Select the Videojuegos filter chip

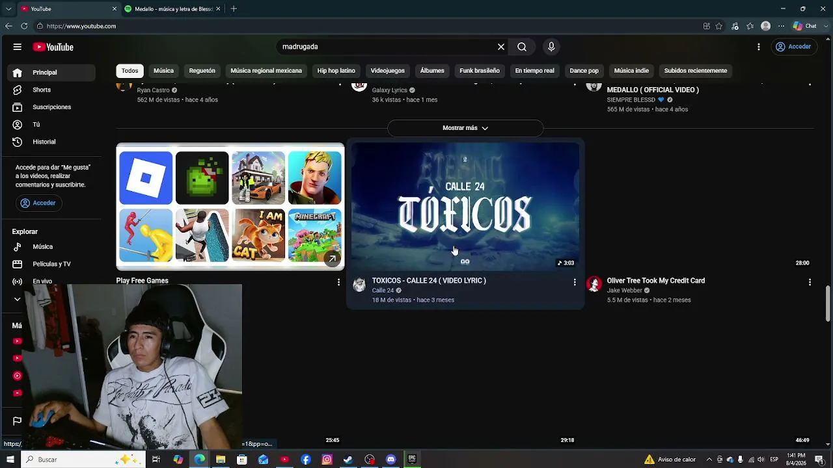coord(388,71)
